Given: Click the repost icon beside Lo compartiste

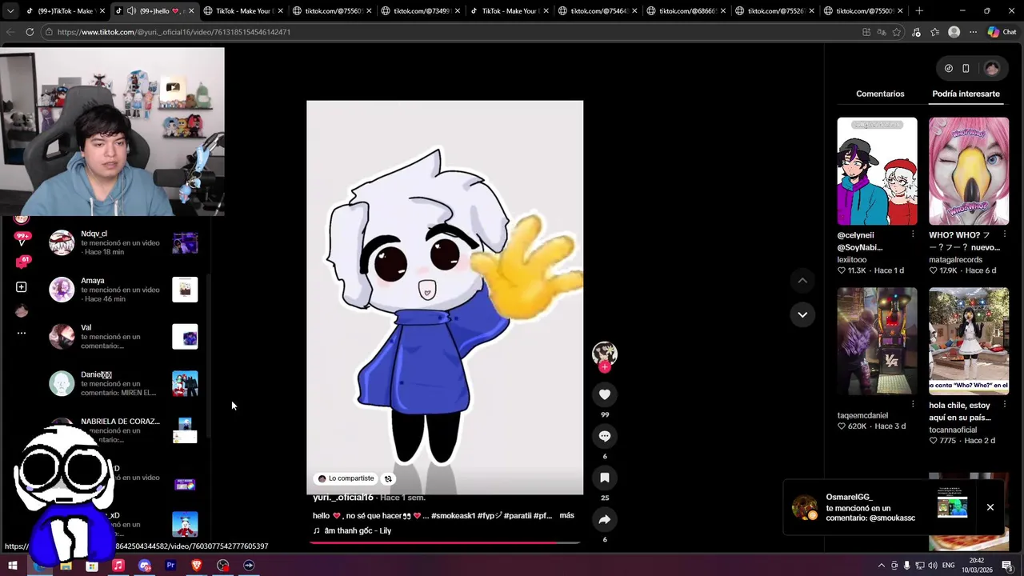Looking at the screenshot, I should click(x=388, y=478).
